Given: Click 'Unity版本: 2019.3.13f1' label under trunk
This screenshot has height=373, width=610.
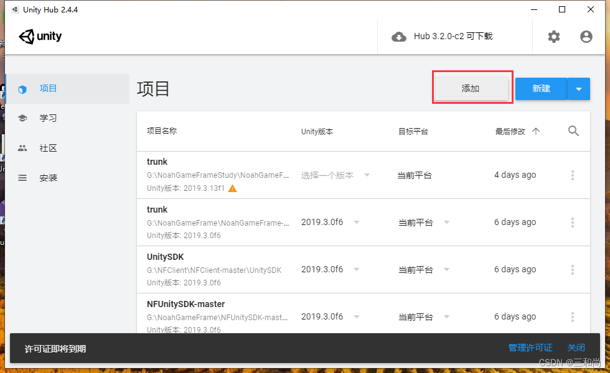Looking at the screenshot, I should (185, 188).
